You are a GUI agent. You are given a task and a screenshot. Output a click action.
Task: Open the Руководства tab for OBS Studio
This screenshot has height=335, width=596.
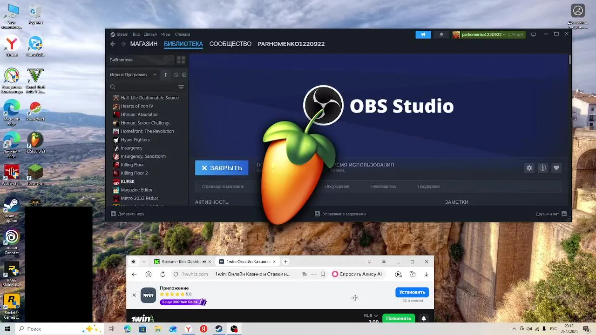click(384, 187)
